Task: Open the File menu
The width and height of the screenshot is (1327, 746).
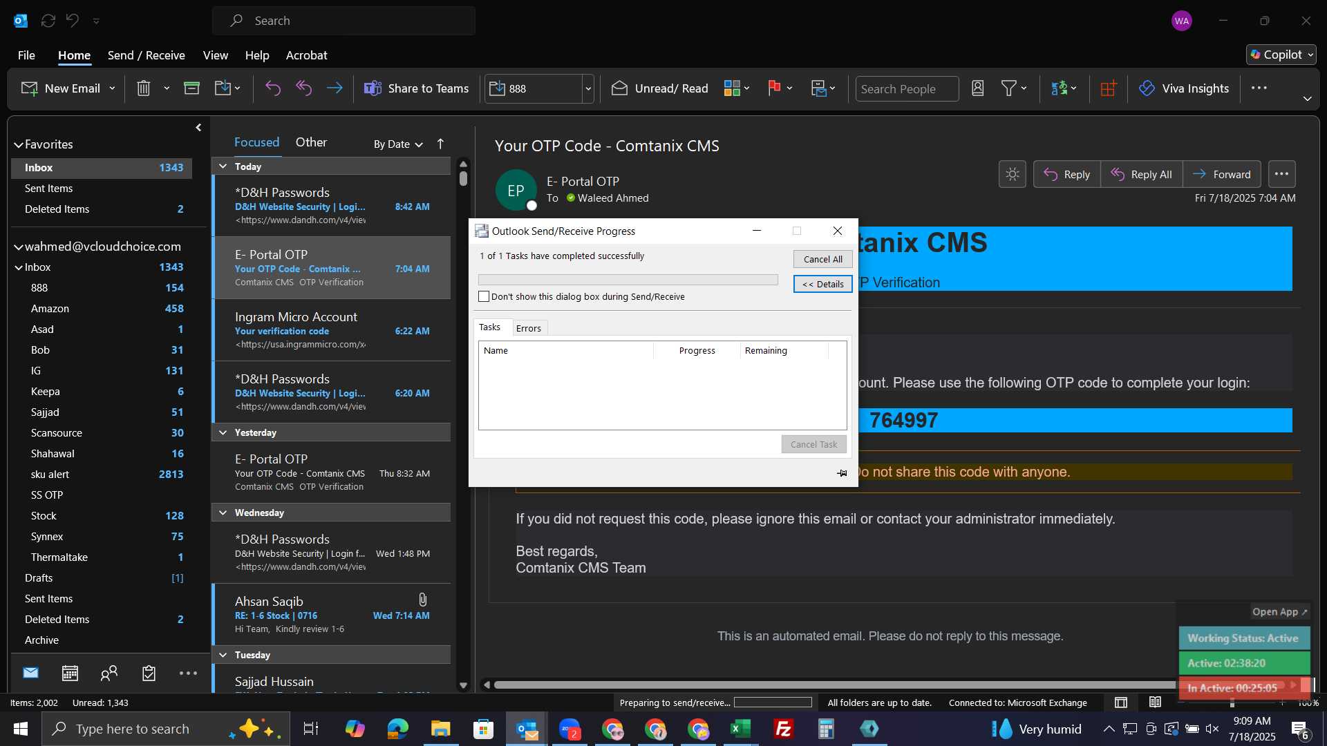Action: pos(26,55)
